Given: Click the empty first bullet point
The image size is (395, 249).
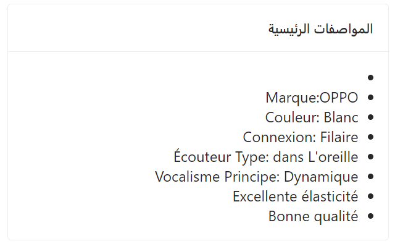Looking at the screenshot, I should pos(370,77).
